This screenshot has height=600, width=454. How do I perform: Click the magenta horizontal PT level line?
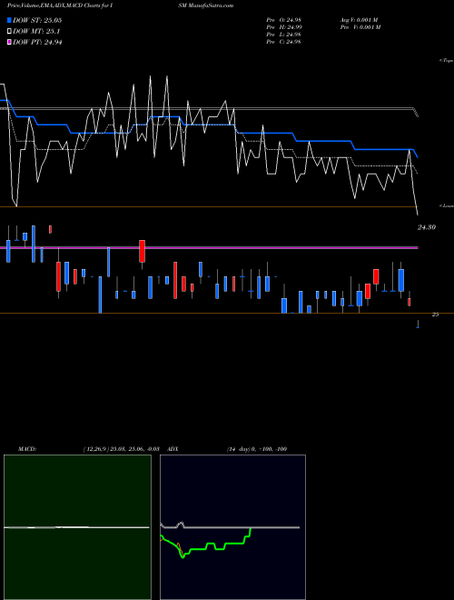click(x=209, y=248)
